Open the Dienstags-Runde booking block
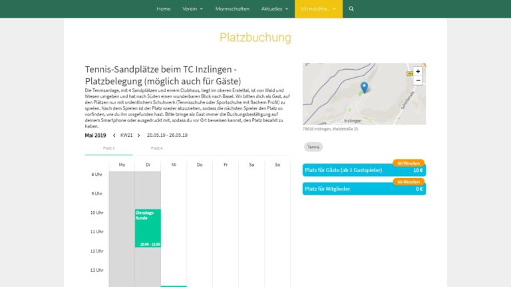511x287 pixels. [148, 228]
